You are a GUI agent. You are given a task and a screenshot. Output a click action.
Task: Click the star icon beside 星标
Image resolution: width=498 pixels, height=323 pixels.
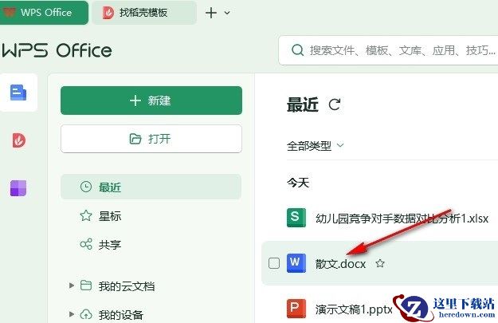point(86,215)
